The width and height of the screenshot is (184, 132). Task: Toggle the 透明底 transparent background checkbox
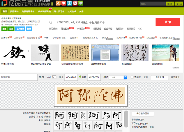point(132,77)
